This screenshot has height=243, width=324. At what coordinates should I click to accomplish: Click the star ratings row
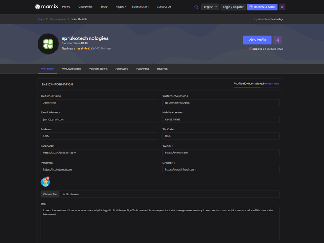pyautogui.click(x=85, y=49)
